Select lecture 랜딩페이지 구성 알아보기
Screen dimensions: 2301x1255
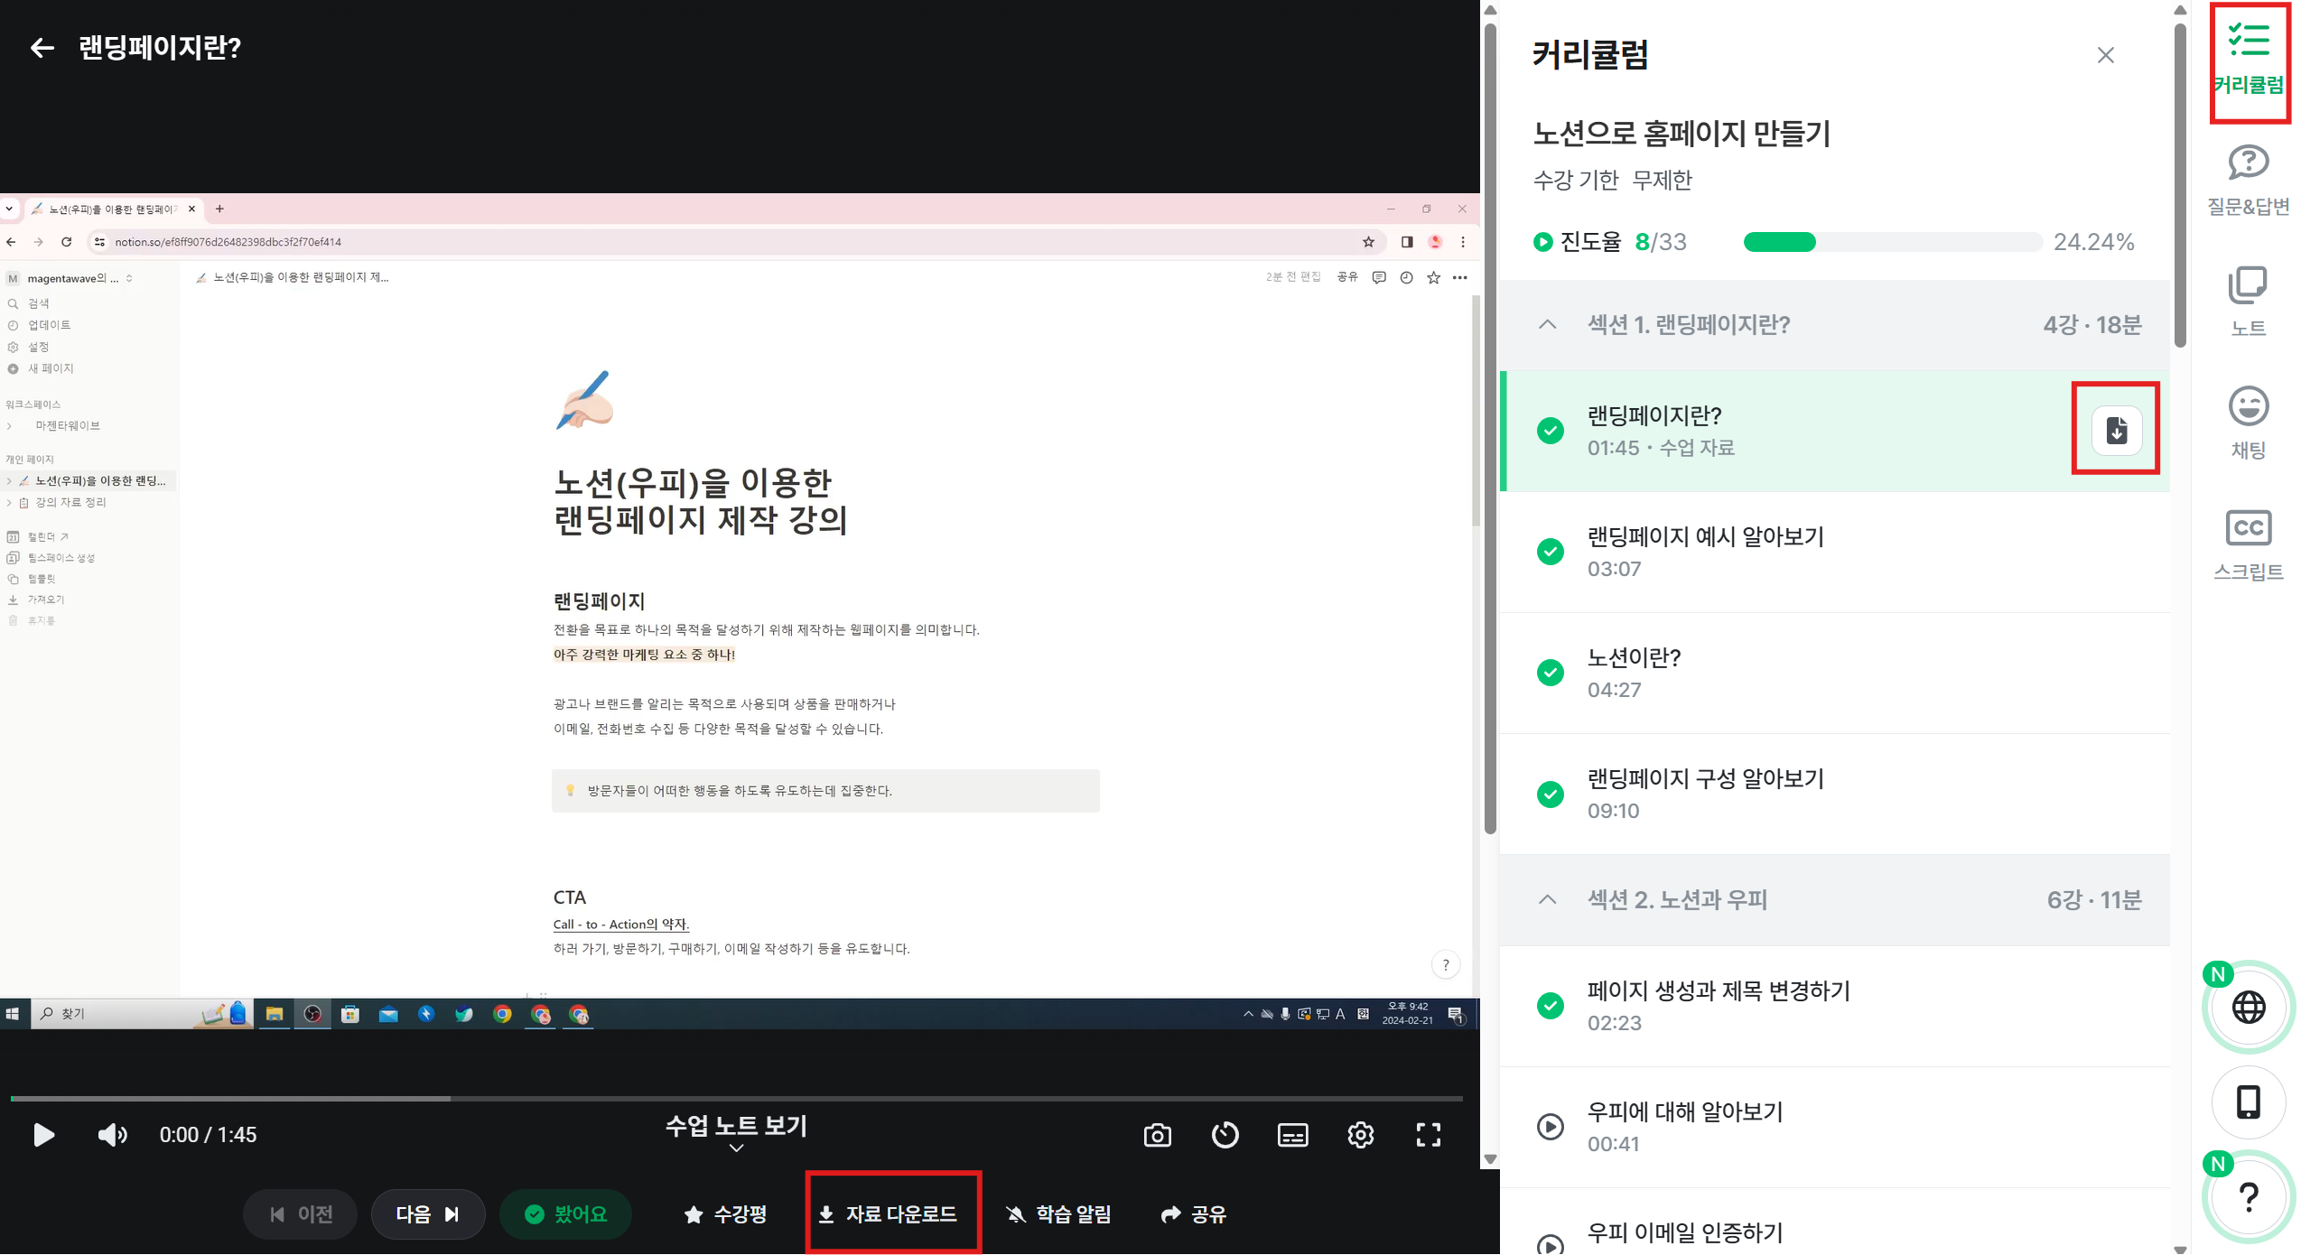click(x=1835, y=794)
